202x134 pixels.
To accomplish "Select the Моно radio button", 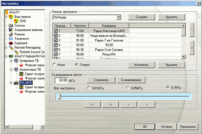I will point(54,65).
